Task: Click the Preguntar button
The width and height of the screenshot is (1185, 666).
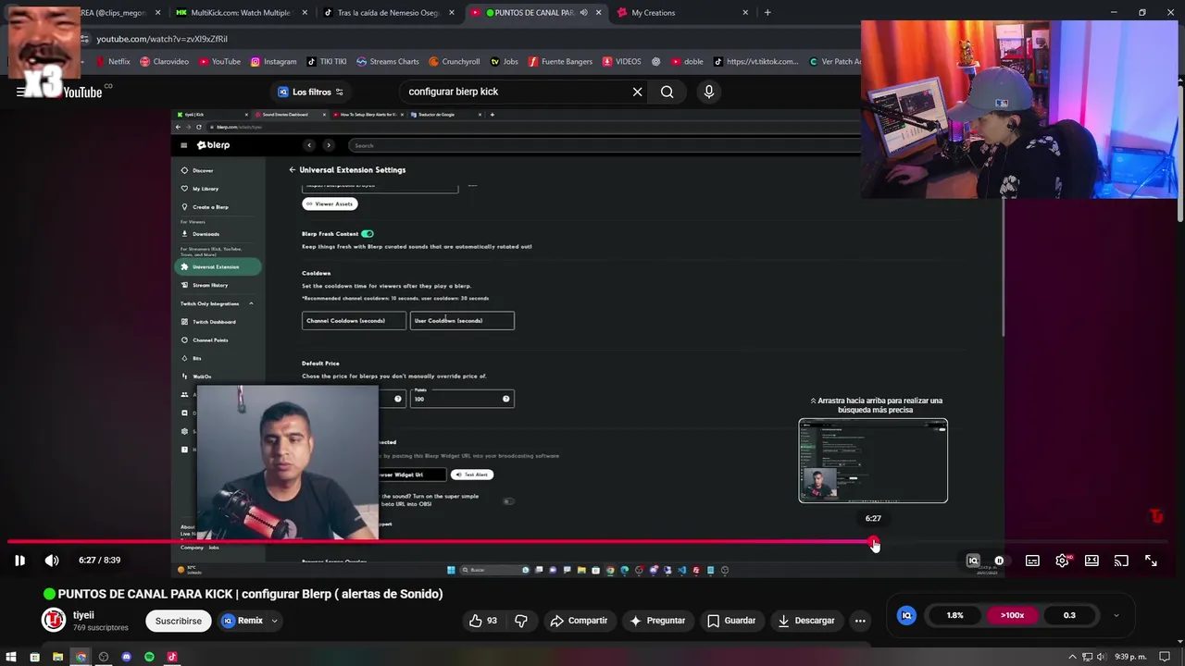Action: (657, 621)
